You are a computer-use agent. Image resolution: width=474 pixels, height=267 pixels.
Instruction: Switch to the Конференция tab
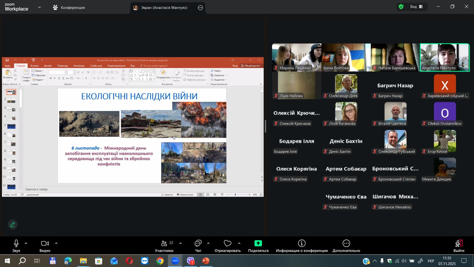point(69,8)
